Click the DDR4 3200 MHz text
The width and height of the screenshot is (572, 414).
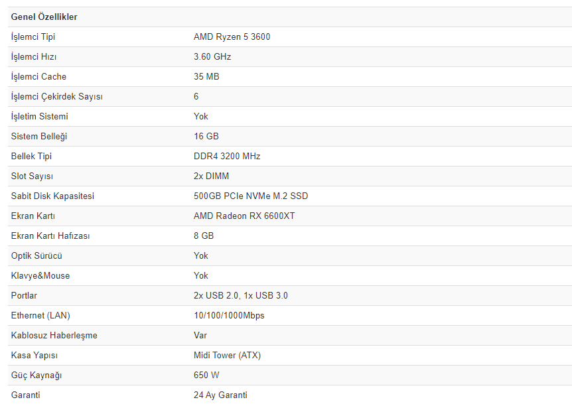(x=227, y=156)
